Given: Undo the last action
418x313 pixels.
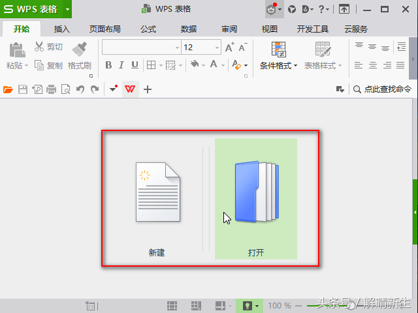Looking at the screenshot, I should coord(80,89).
